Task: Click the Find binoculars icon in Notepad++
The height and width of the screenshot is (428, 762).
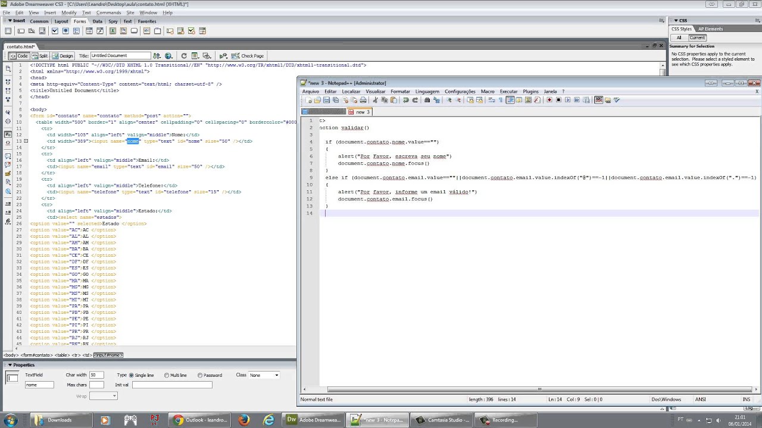Action: coord(427,100)
